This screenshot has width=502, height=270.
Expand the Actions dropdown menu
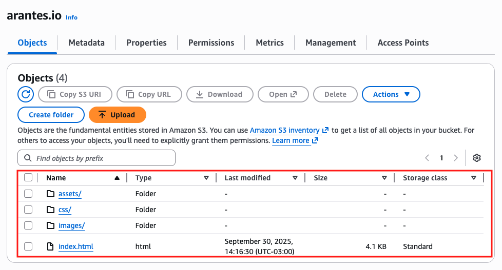pyautogui.click(x=391, y=94)
